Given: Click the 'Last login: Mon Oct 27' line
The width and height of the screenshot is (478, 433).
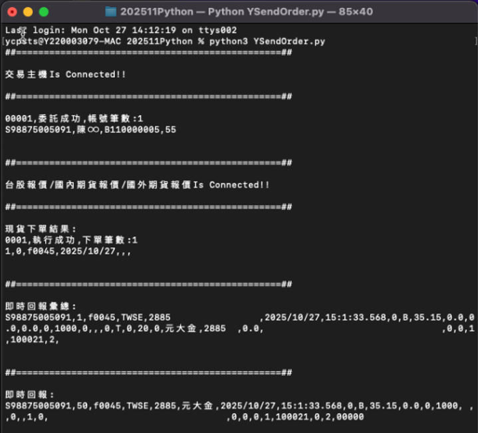Looking at the screenshot, I should click(x=121, y=30).
